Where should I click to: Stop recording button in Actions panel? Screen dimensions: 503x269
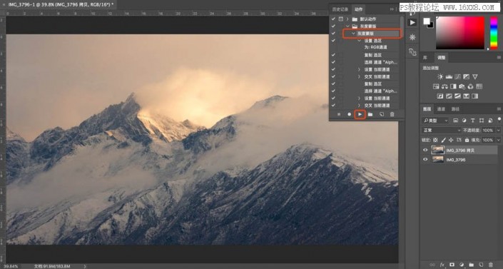click(339, 114)
